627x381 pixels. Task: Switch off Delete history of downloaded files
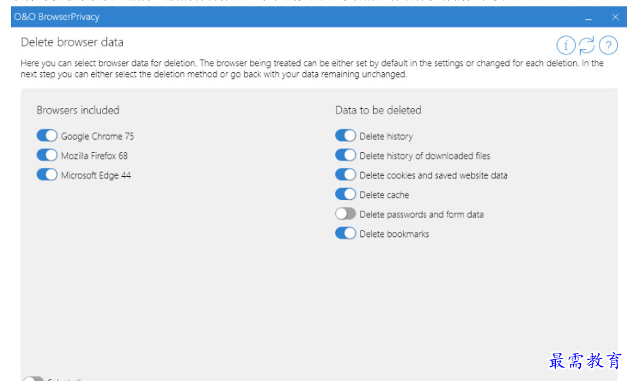pos(346,155)
